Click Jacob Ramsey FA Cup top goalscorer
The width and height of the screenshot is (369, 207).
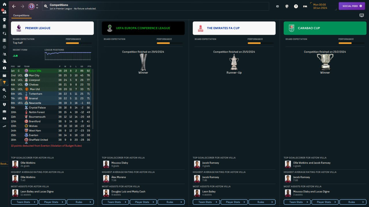click(x=210, y=163)
